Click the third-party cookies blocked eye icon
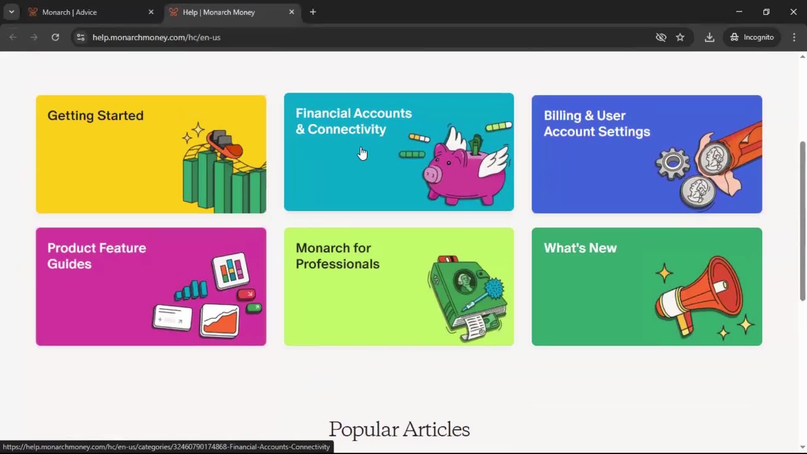The image size is (807, 454). (x=661, y=37)
